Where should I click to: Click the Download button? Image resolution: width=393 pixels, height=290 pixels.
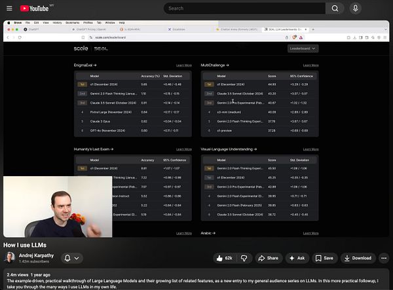358,258
